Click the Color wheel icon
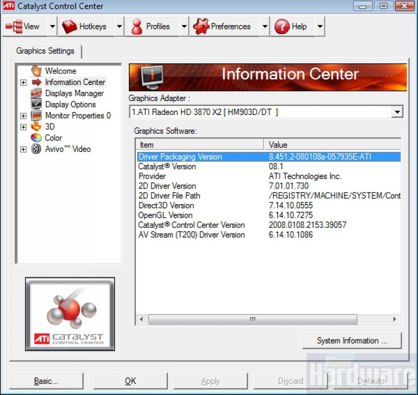 click(36, 138)
